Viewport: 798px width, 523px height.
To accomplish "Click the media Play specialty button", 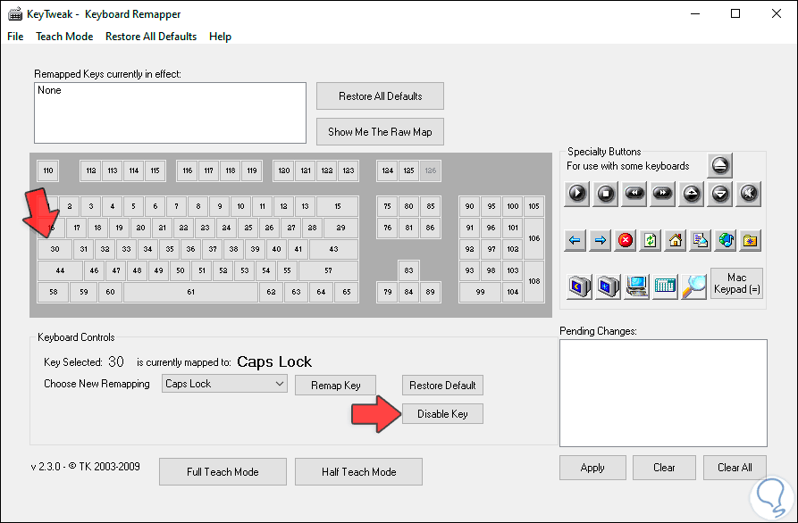I will point(578,192).
